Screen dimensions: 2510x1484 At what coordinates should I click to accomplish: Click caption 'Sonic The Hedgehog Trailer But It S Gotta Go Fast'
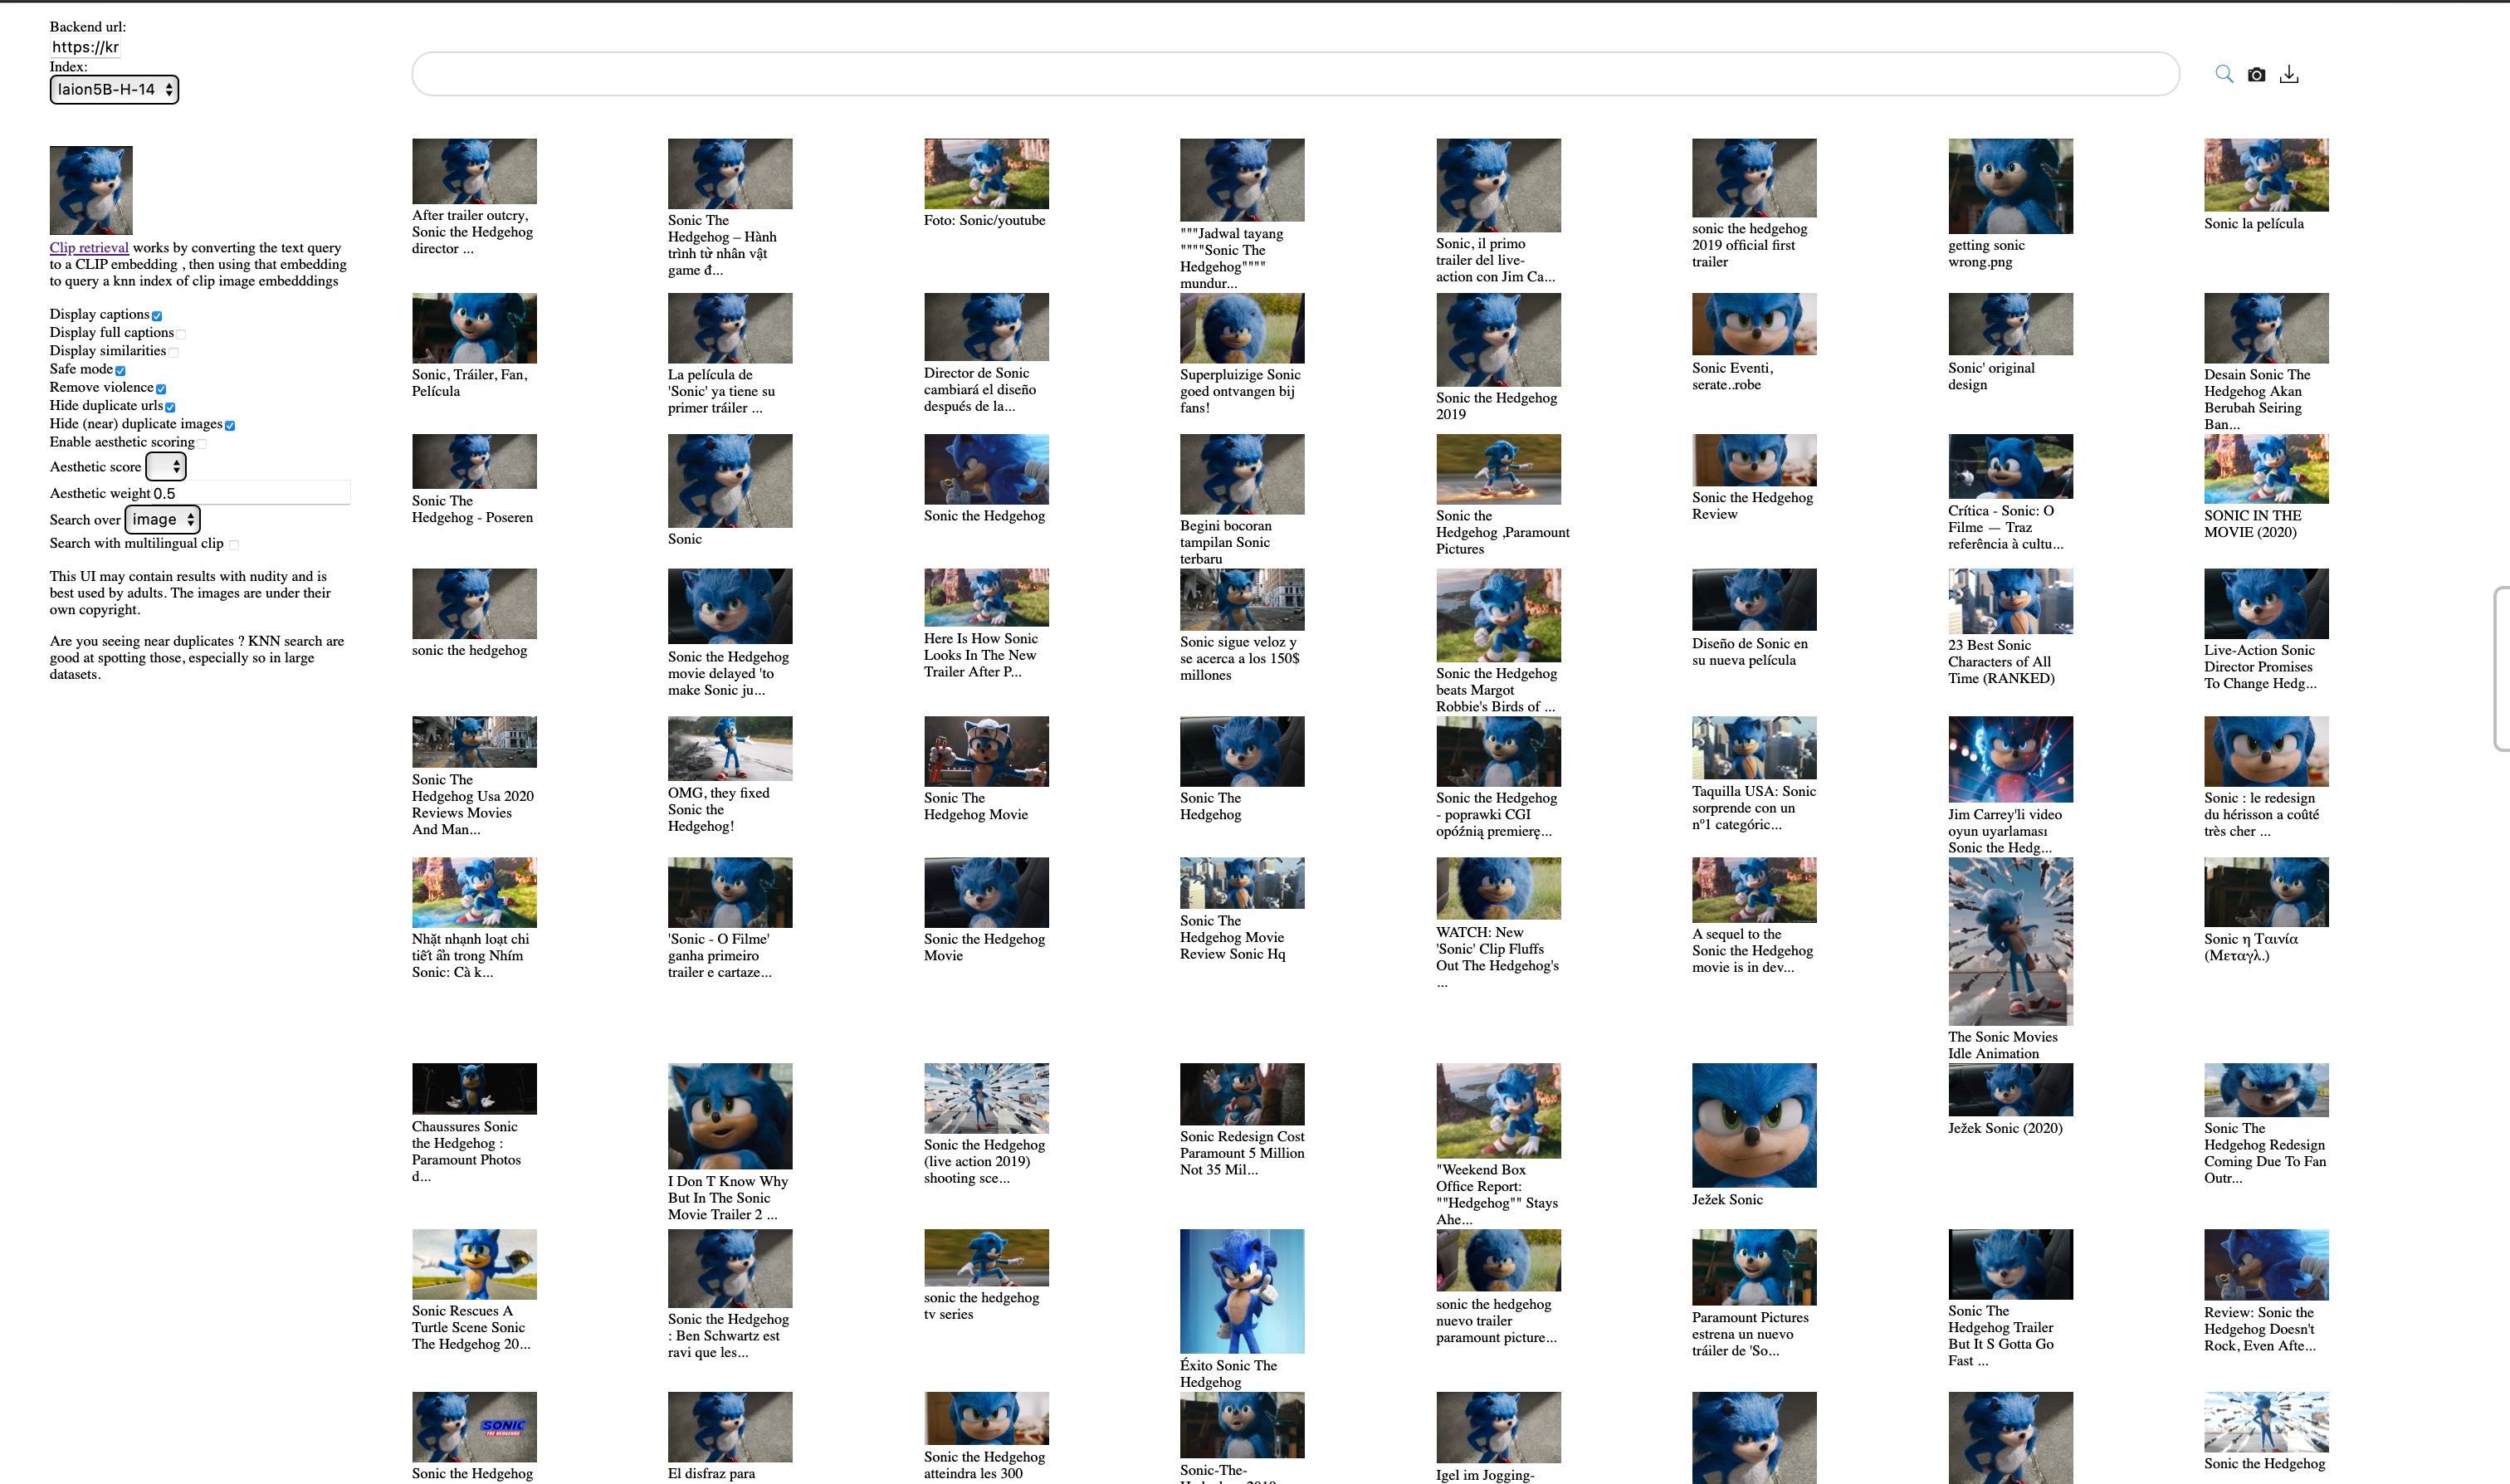(x=2001, y=1336)
